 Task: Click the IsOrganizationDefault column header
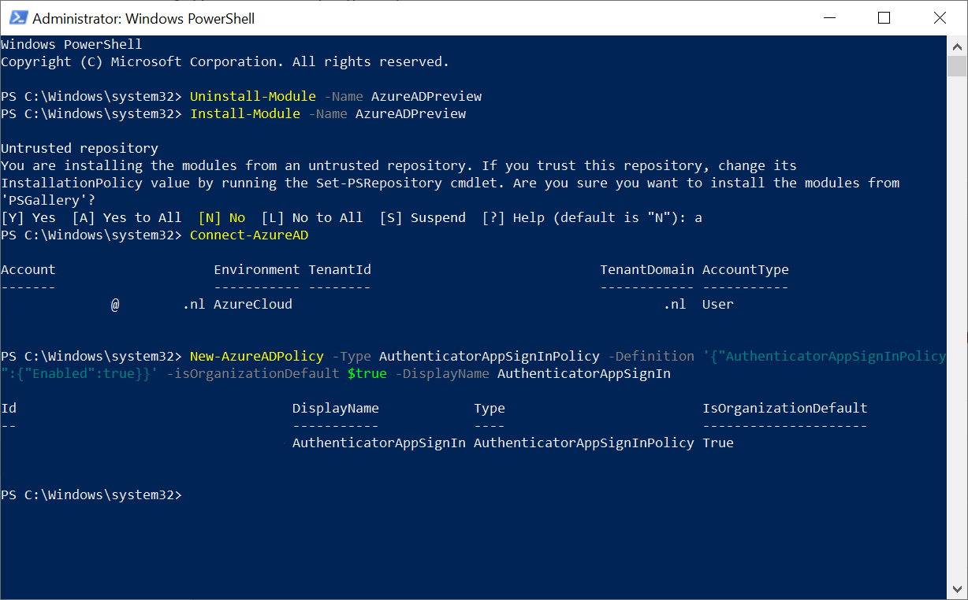point(784,409)
